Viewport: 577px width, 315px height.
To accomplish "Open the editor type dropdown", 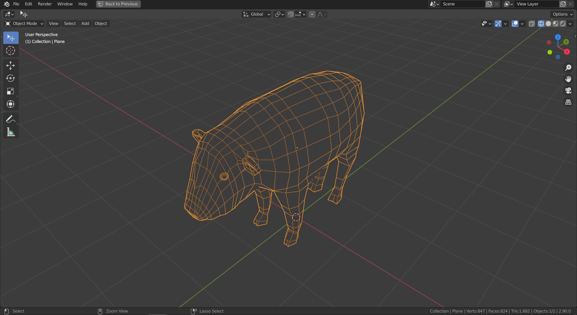I will [9, 14].
